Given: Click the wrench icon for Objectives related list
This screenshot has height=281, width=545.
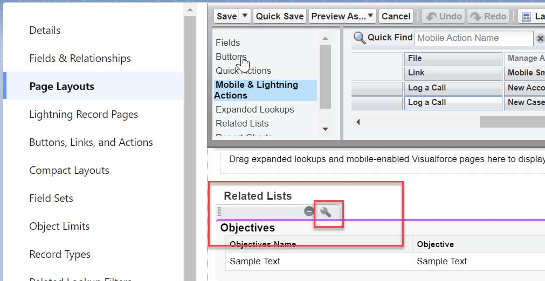Looking at the screenshot, I should pyautogui.click(x=325, y=212).
